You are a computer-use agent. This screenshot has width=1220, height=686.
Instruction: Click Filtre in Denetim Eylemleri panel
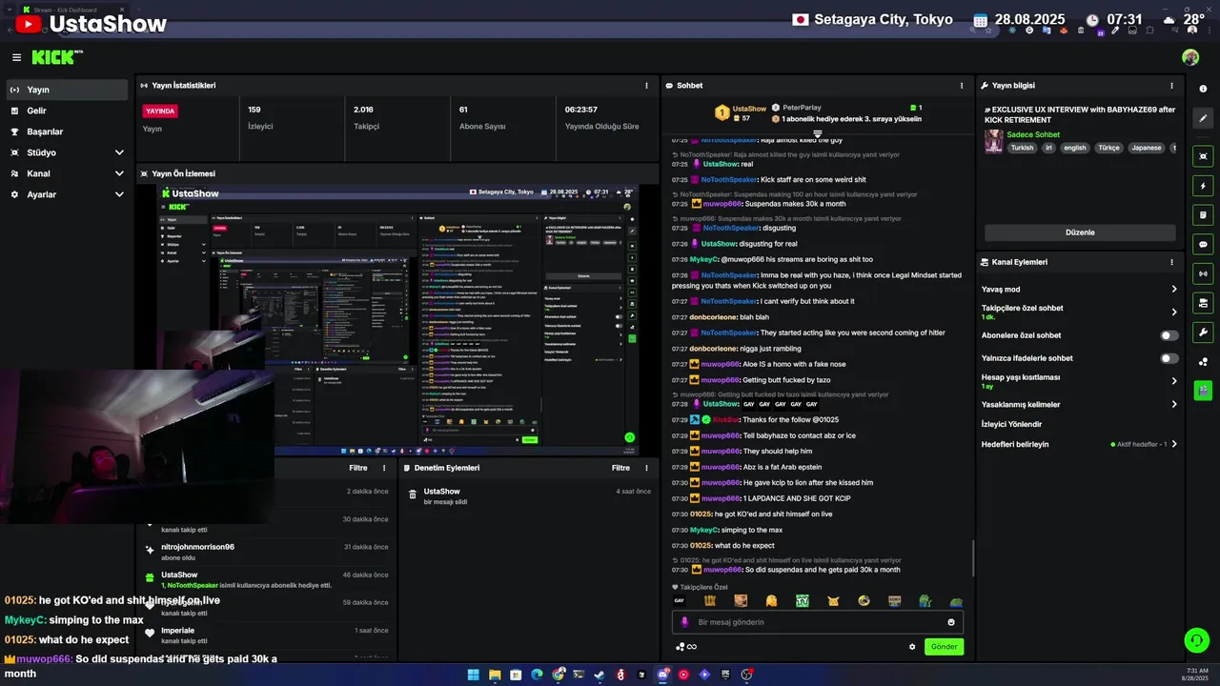620,468
